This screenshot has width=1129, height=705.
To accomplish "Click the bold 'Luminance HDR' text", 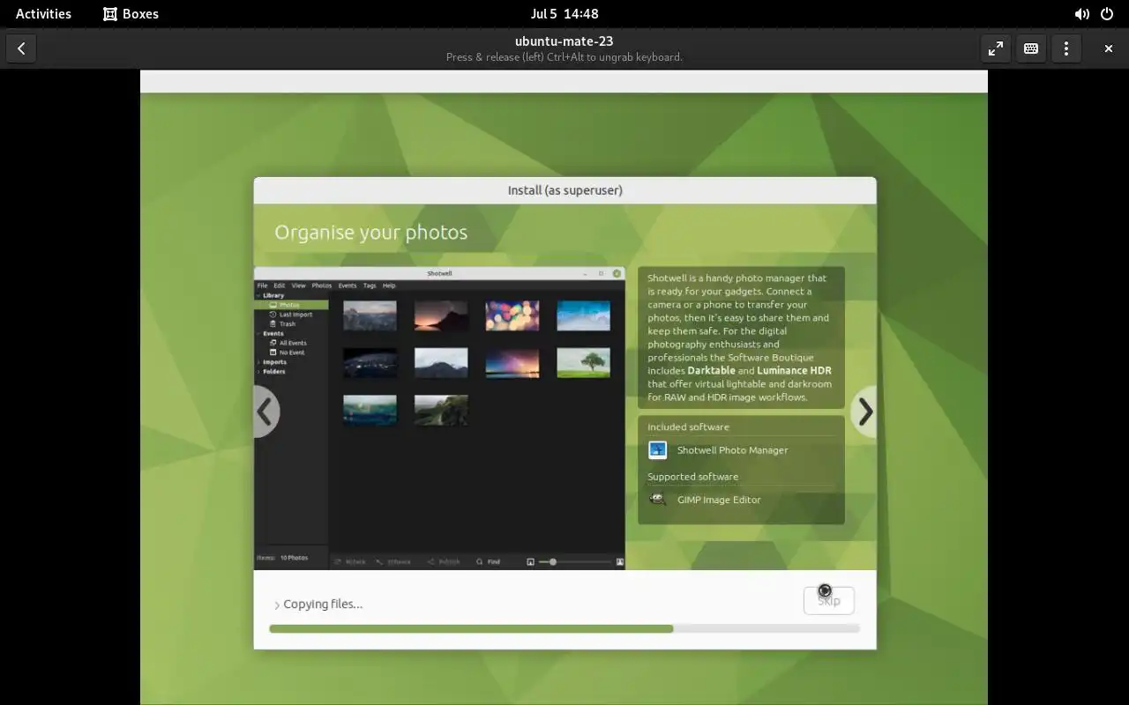I will 794,371.
